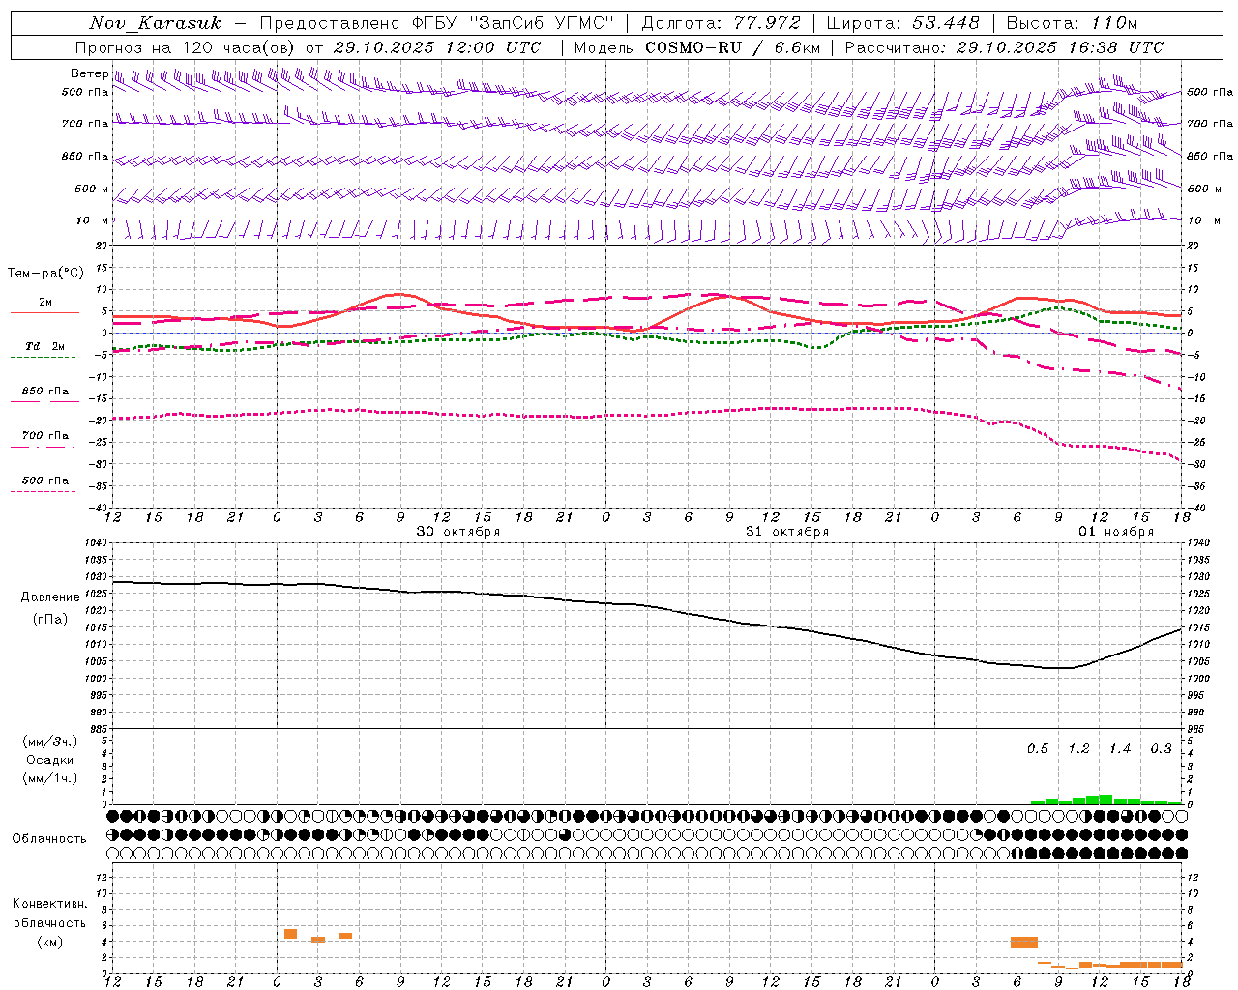Click the '31 октября' date label
The image size is (1238, 990).
pyautogui.click(x=787, y=532)
